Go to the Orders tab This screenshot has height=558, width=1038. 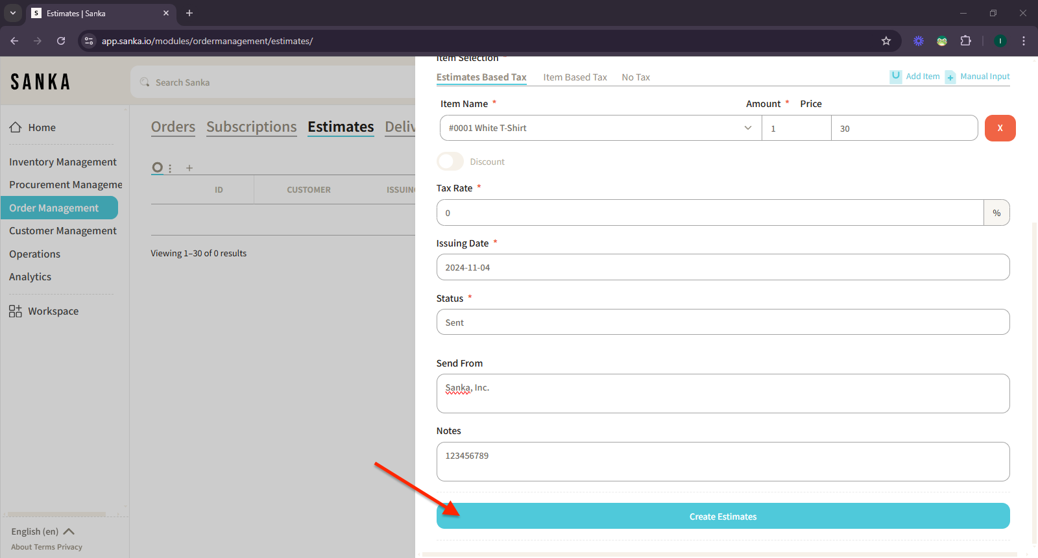(x=173, y=127)
